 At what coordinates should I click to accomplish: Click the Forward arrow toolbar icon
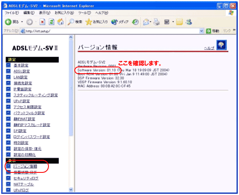coord(30,22)
